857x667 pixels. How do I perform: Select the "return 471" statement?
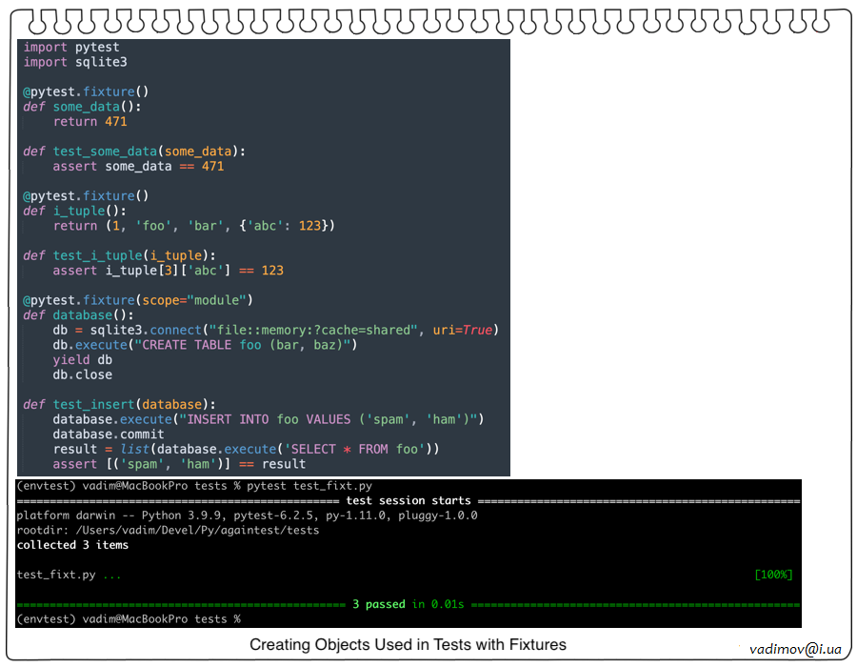point(90,121)
